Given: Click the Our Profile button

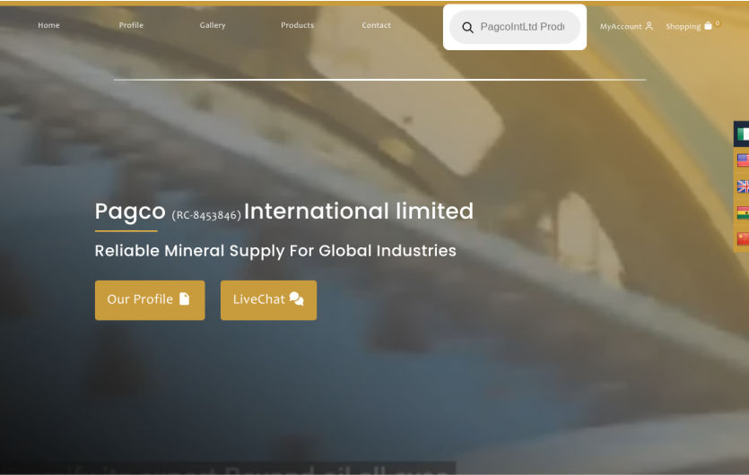Looking at the screenshot, I should pos(150,300).
